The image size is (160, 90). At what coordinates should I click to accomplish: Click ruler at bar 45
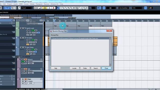77,21
